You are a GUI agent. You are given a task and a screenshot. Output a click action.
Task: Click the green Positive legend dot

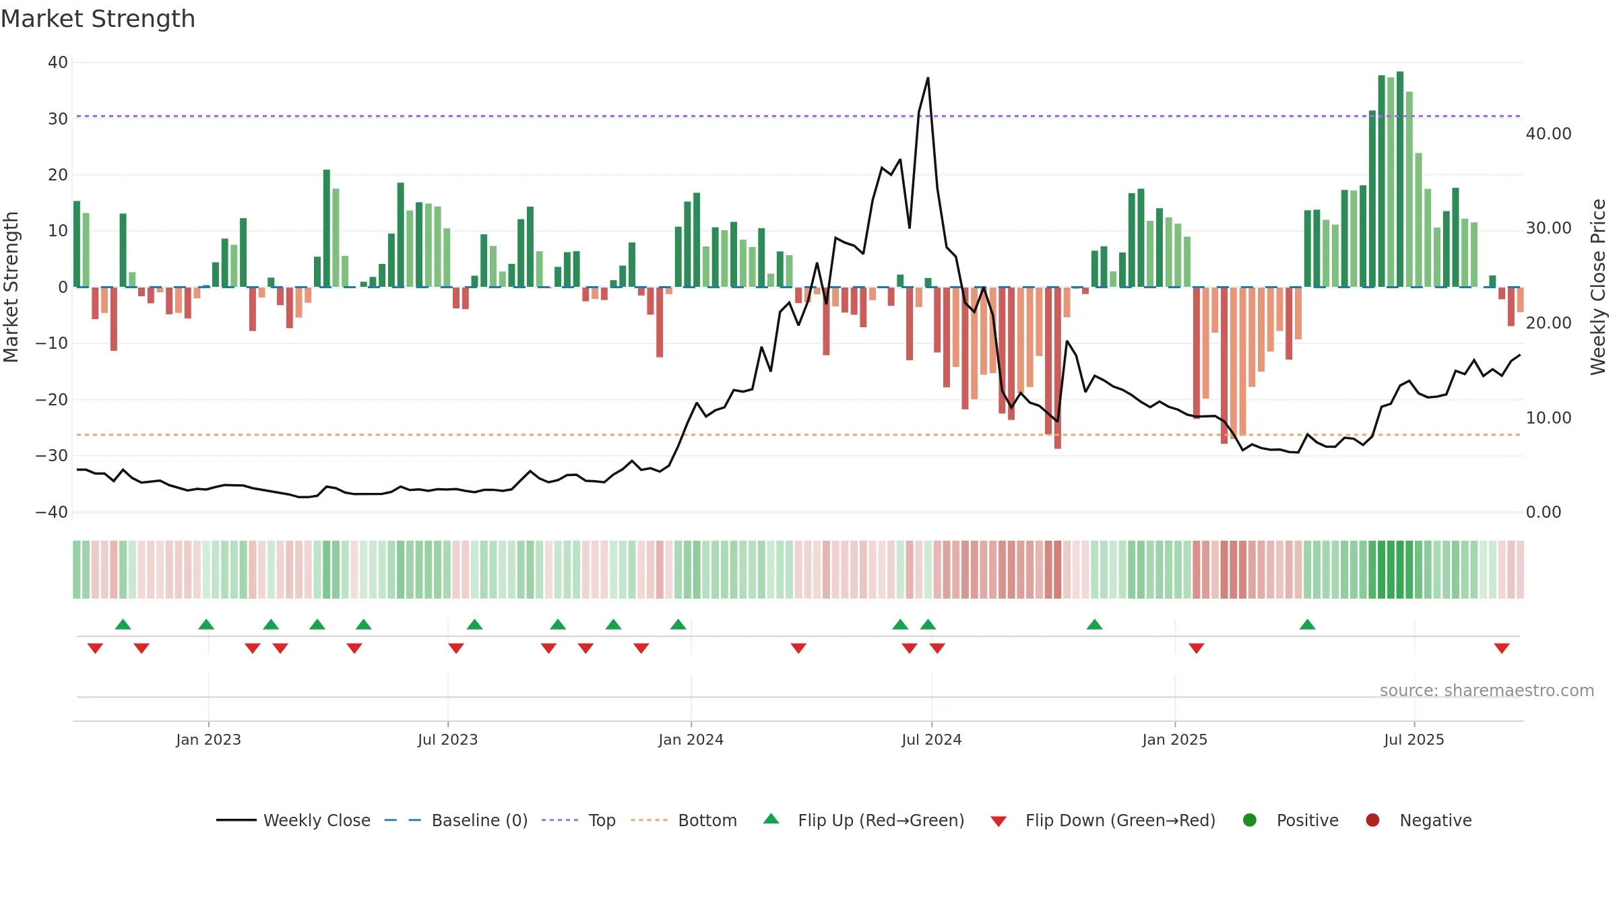pos(1250,820)
